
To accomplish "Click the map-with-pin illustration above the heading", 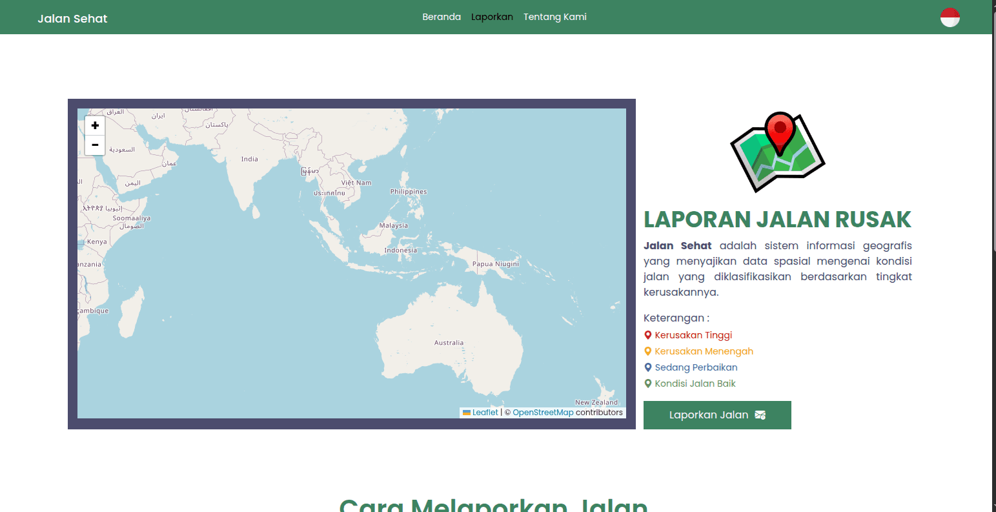I will click(777, 151).
